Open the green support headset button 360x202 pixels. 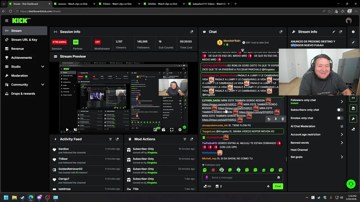(x=351, y=184)
